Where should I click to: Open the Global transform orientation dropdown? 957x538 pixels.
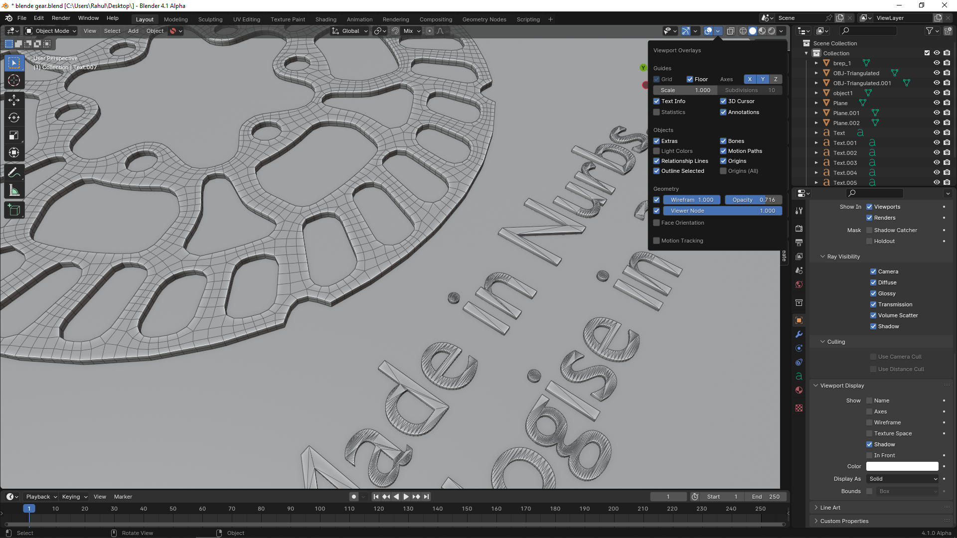tap(350, 31)
